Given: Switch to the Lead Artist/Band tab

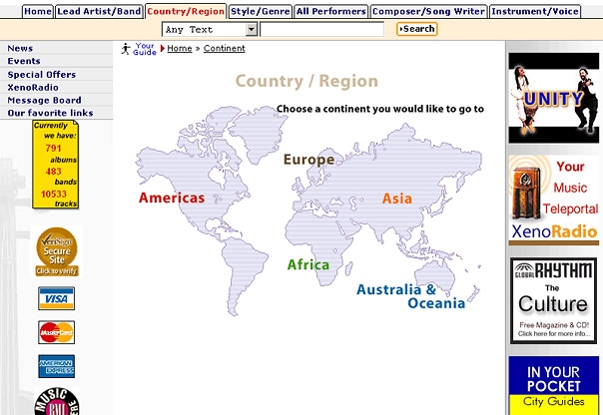Looking at the screenshot, I should click(99, 11).
